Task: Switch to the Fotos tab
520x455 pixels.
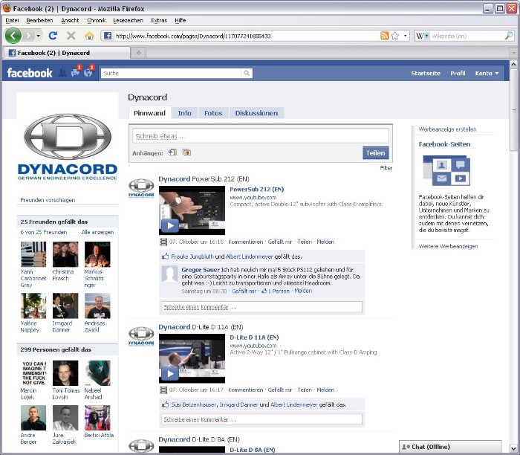Action: tap(213, 113)
